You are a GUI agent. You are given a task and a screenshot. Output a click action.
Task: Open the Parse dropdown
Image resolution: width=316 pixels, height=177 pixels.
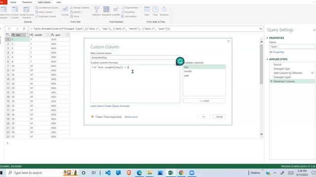[75, 16]
